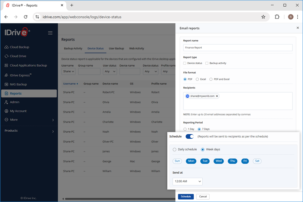
Task: Click the browser forward arrow
Action: [15, 17]
